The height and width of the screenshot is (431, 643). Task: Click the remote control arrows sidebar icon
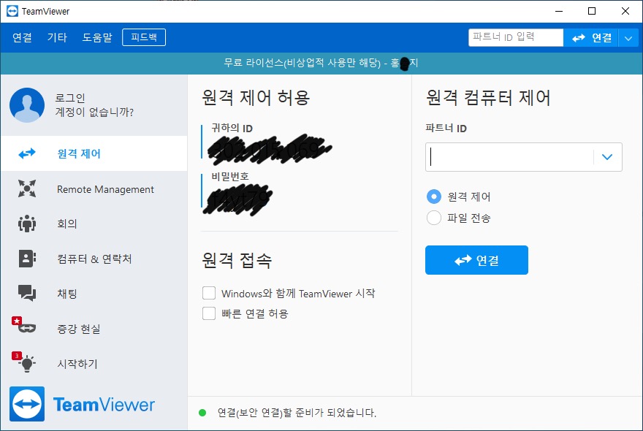click(27, 154)
